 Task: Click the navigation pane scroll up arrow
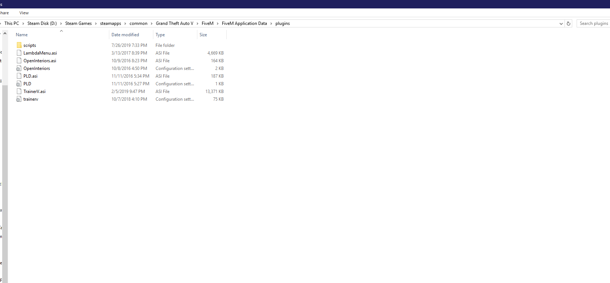coord(5,34)
